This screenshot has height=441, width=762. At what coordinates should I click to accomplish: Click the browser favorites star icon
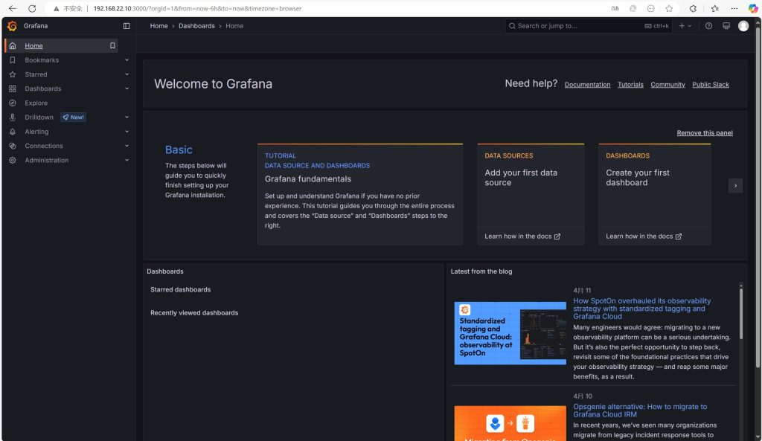[669, 8]
